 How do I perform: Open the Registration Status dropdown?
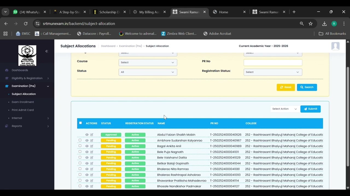point(273,72)
